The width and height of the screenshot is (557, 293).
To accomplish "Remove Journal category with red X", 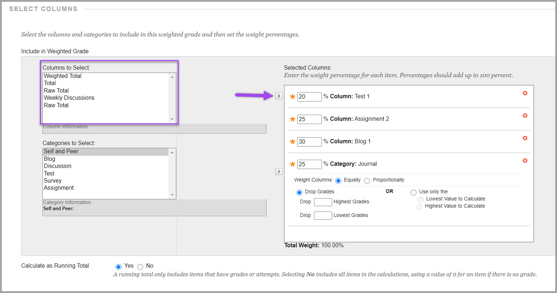I will point(525,161).
